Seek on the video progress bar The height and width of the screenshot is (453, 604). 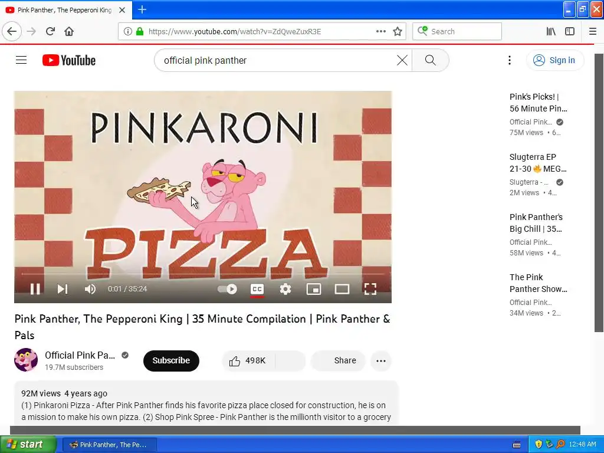click(x=203, y=274)
